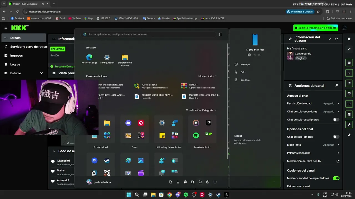Expand Chat de solo-seguidores options

click(x=313, y=112)
